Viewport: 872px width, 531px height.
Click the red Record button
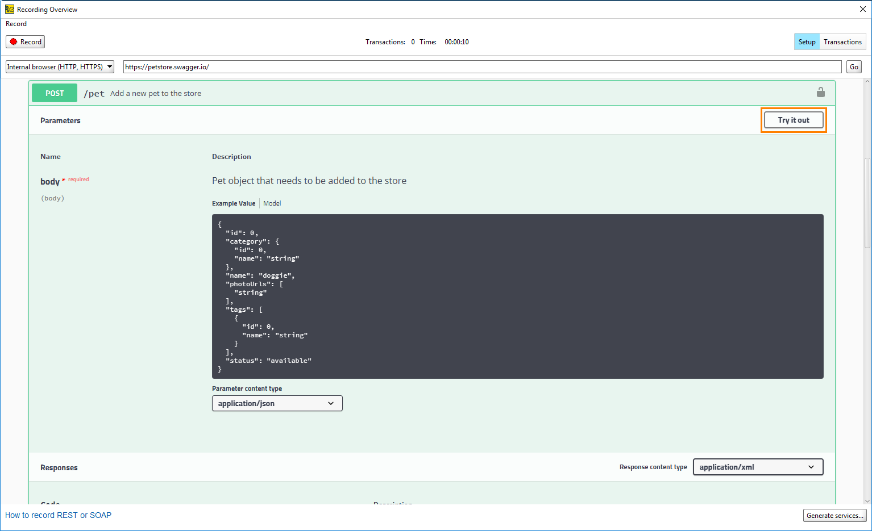pos(26,42)
